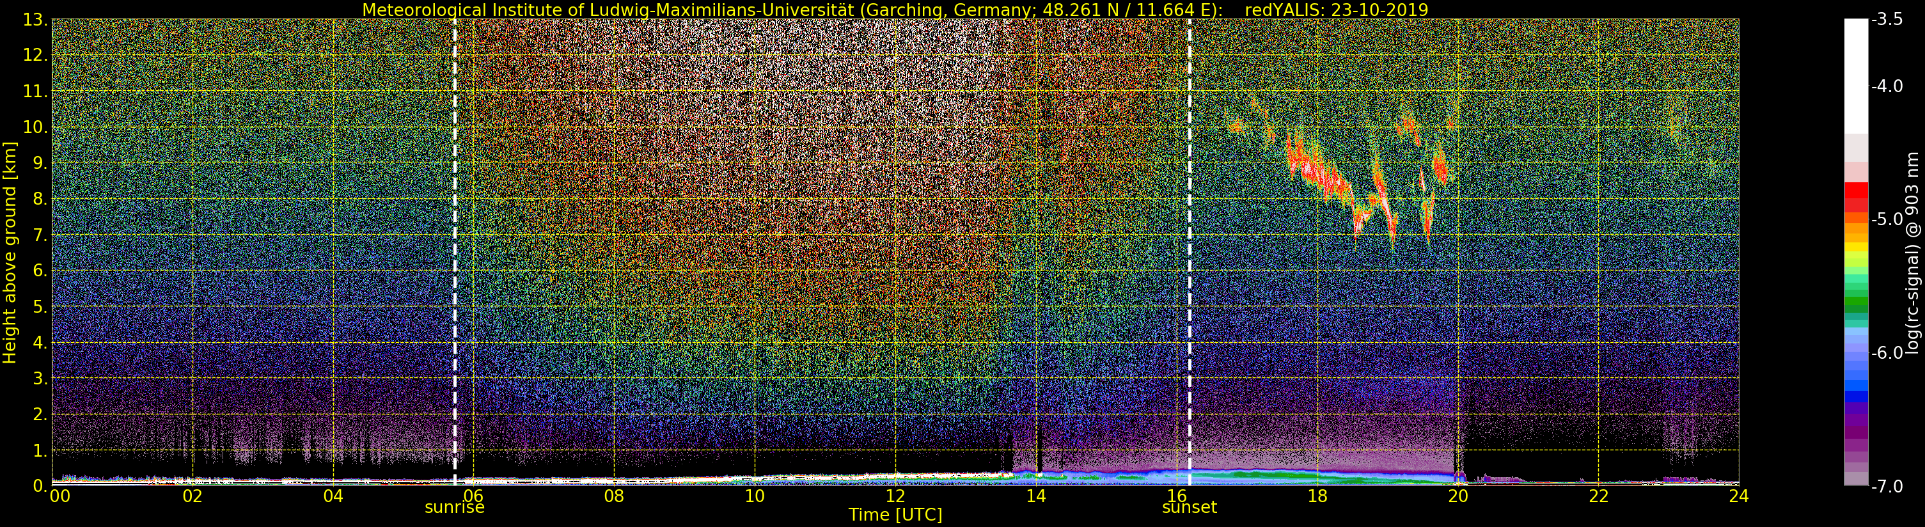Click the time tick label 24

click(1739, 496)
